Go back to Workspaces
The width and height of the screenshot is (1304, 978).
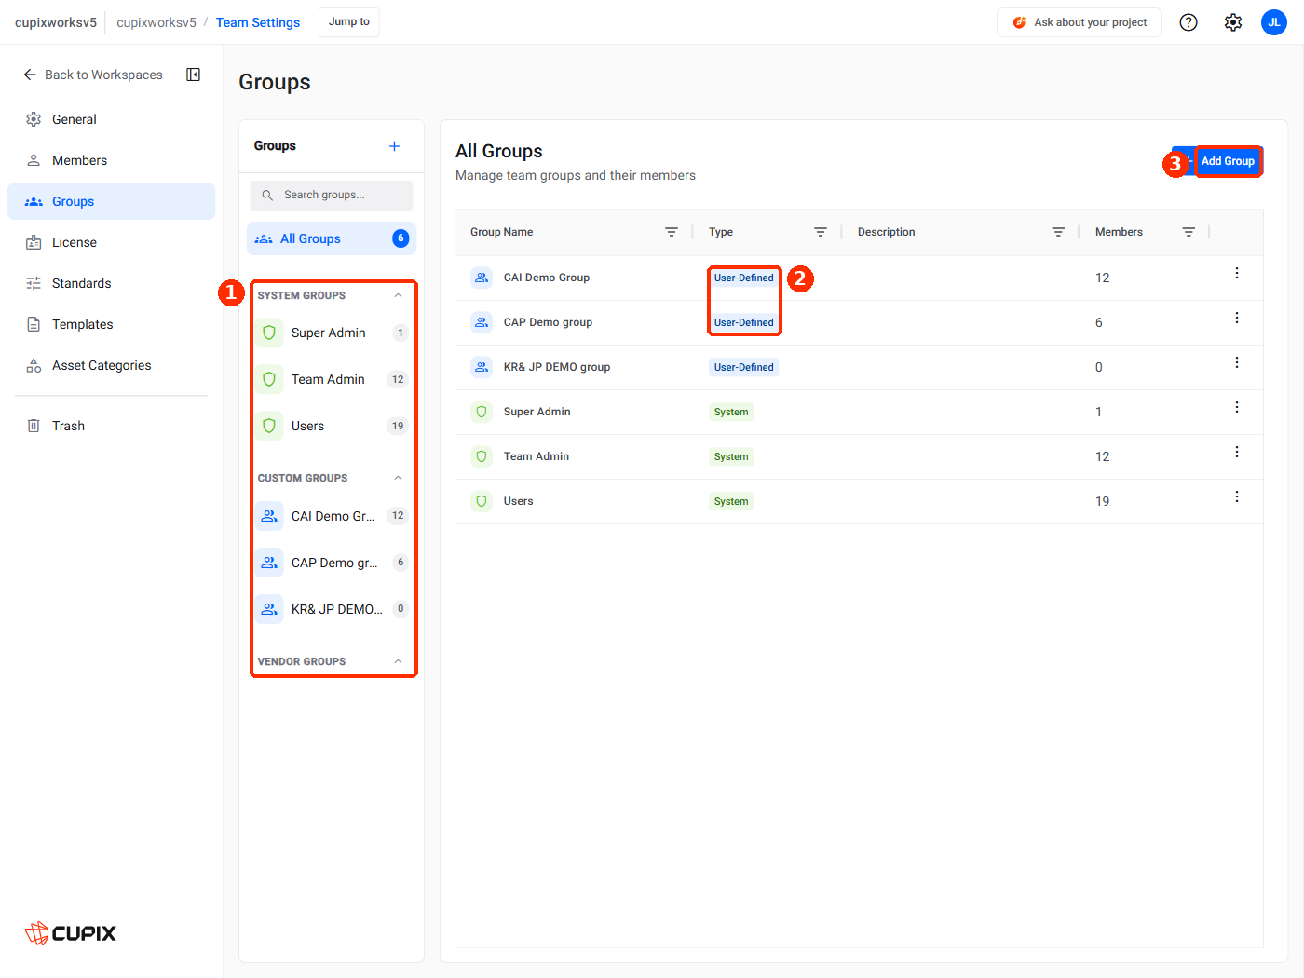[x=92, y=75]
